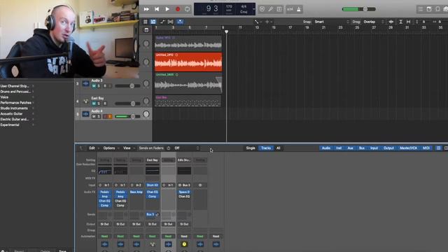448x252 pixels.
Task: Go to beginning with the rewind-to-start button
Action: (x=157, y=9)
